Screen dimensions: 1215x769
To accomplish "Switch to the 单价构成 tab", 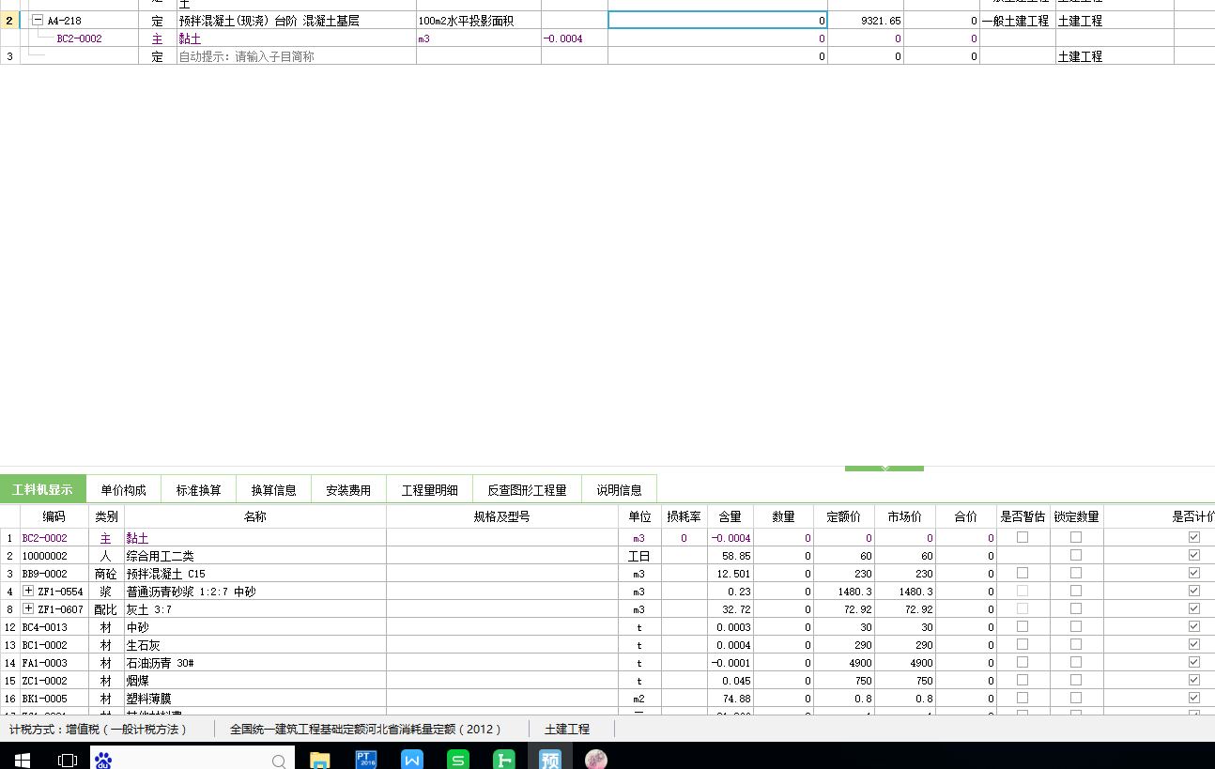I will click(124, 489).
